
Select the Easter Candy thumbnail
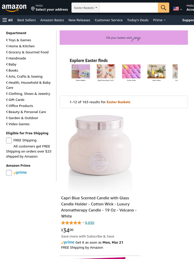(x=131, y=73)
